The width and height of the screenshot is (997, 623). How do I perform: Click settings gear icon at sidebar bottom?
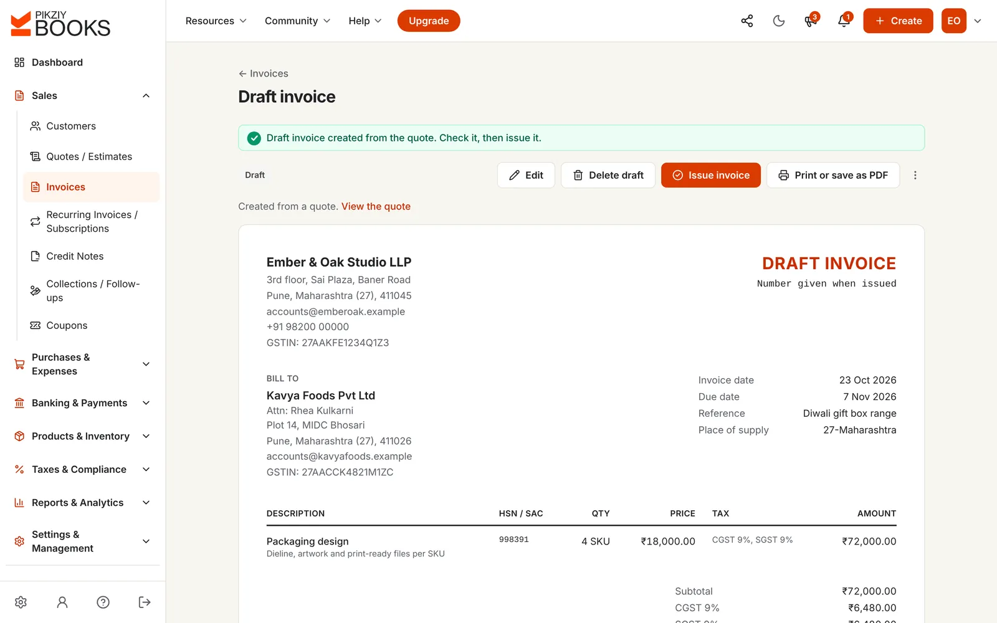(x=21, y=602)
